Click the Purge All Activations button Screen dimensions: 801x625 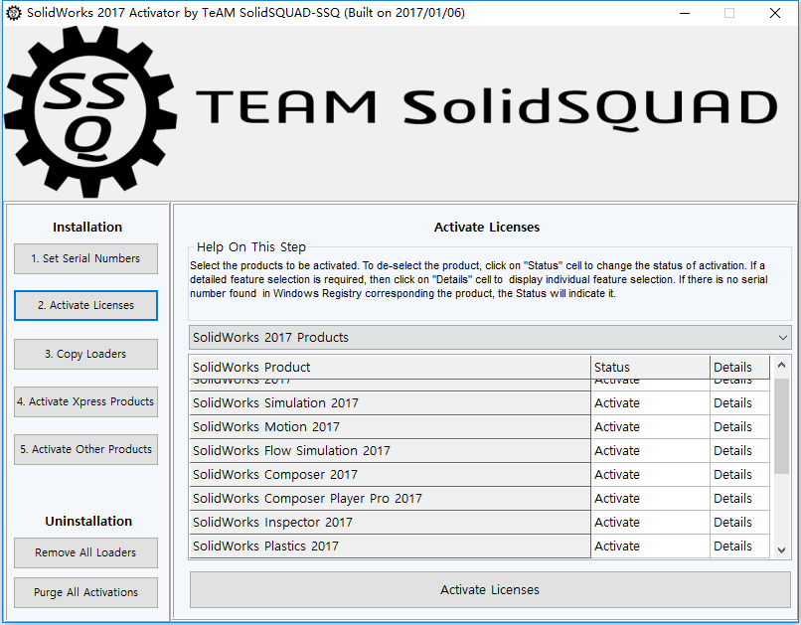click(85, 592)
